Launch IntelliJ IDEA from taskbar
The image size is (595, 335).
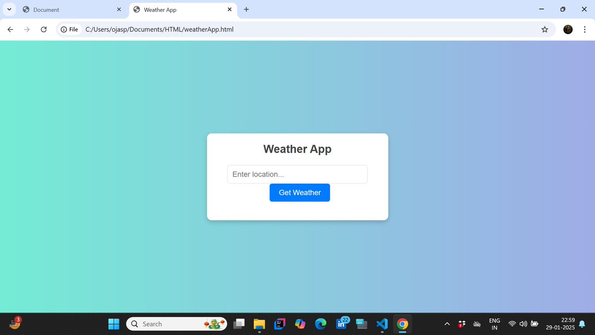[x=280, y=324]
